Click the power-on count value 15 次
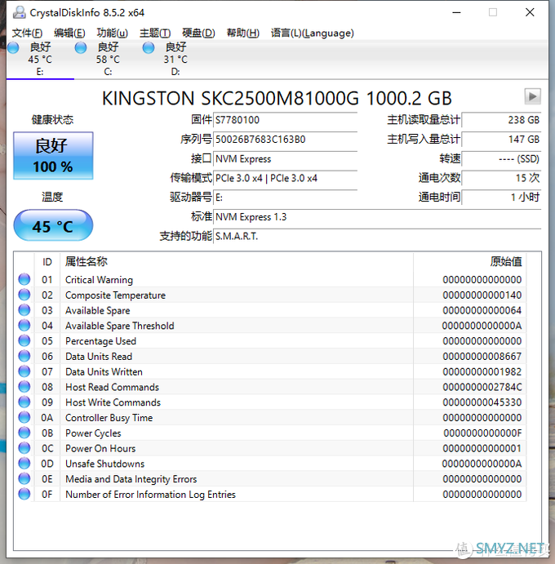 pos(501,178)
